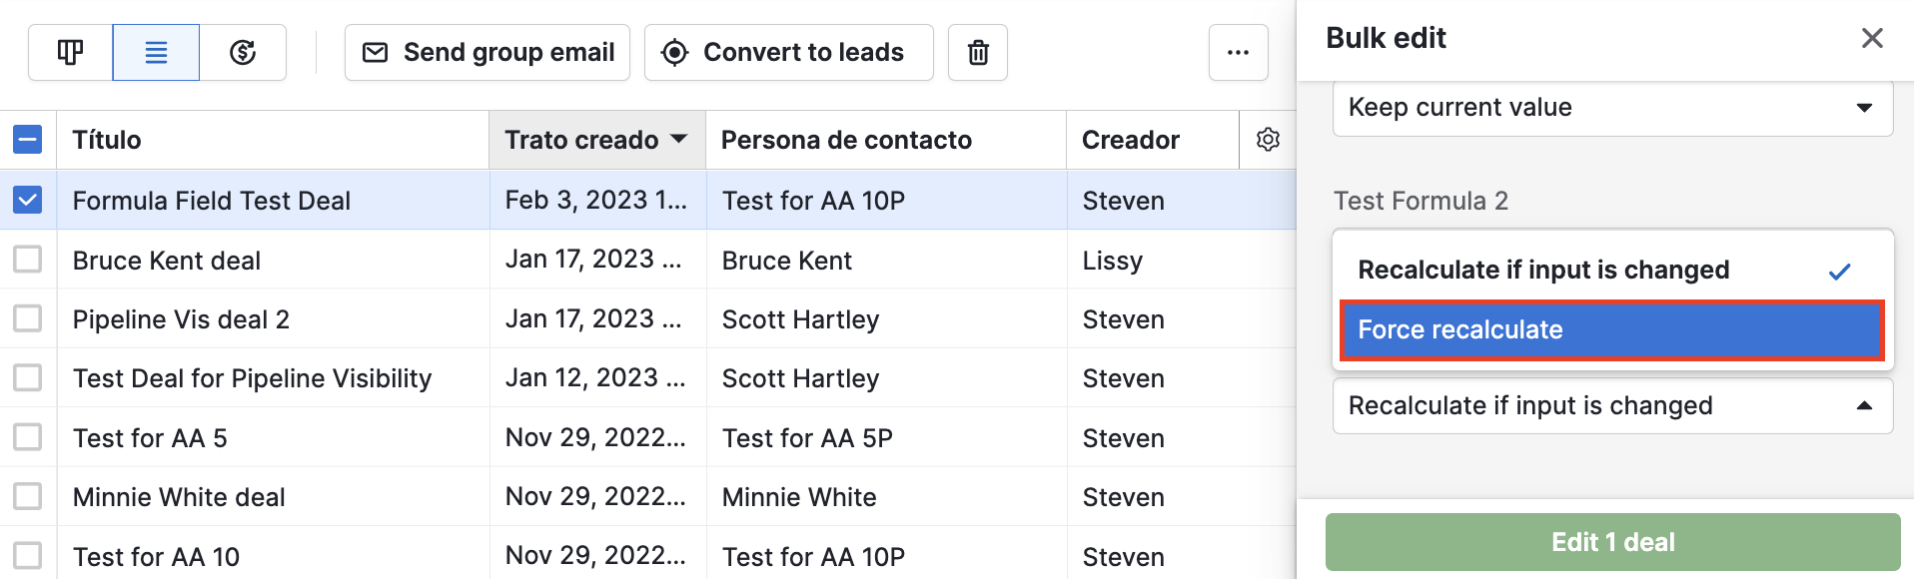Uncheck the select-all checkbox in header

click(28, 140)
